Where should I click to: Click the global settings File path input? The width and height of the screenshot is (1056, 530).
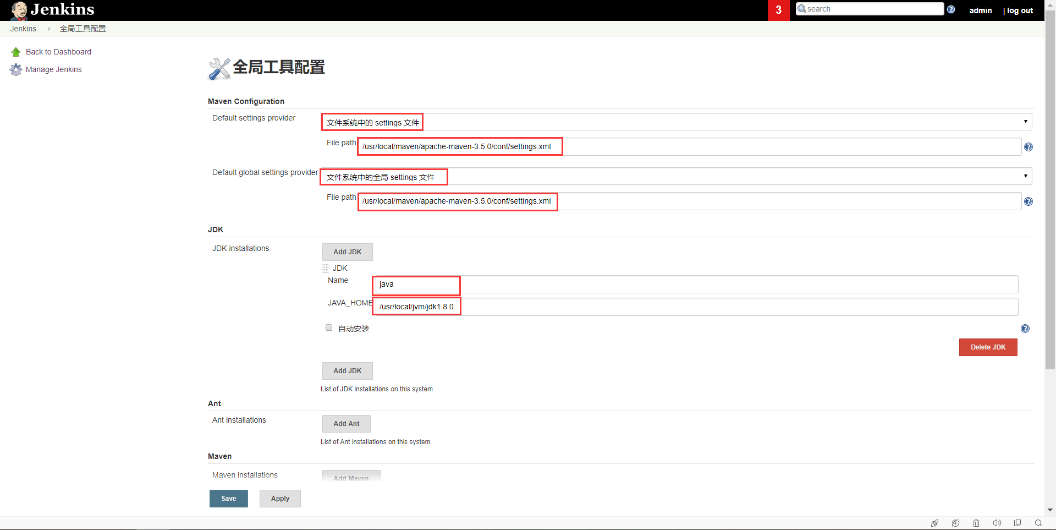click(690, 201)
